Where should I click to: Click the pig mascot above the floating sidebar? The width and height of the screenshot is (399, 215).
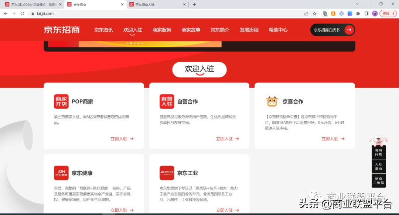[x=378, y=139]
